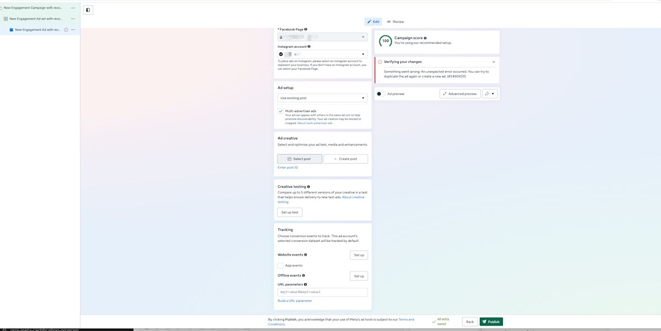This screenshot has width=661, height=331.
Task: Click the Instagram account info icon
Action: (309, 47)
